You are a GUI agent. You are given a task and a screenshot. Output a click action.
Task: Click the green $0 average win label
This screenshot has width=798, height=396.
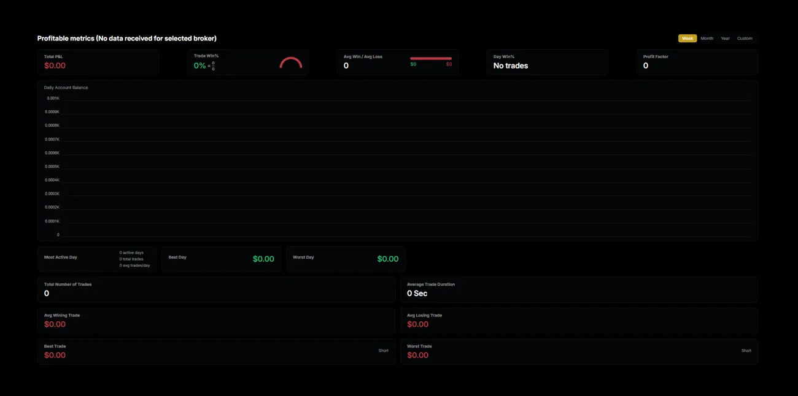413,64
